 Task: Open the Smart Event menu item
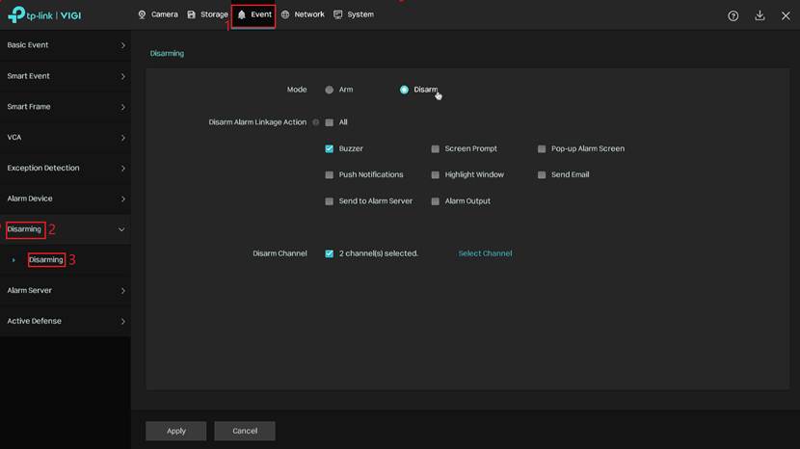click(66, 76)
